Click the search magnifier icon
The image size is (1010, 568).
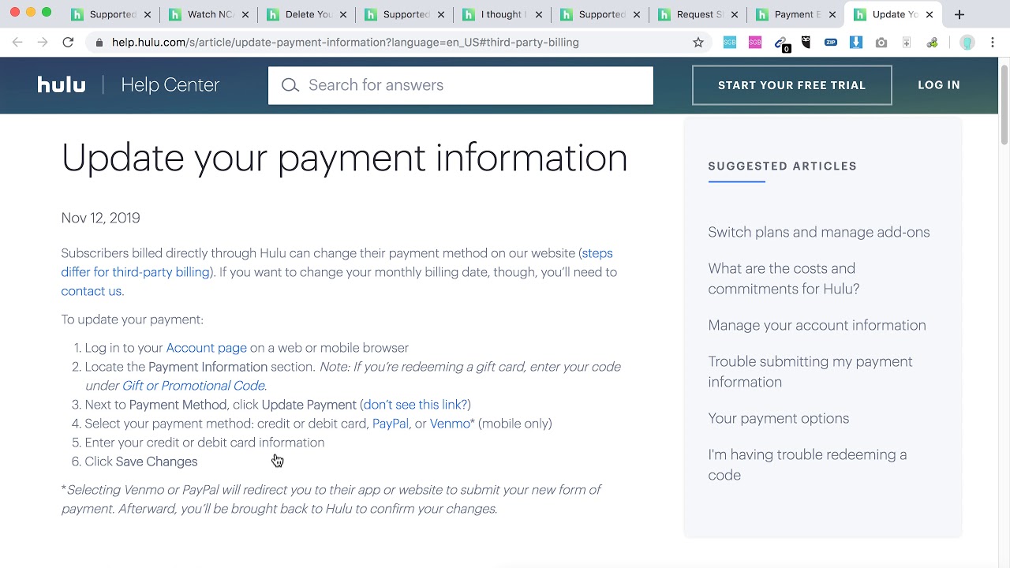tap(290, 85)
